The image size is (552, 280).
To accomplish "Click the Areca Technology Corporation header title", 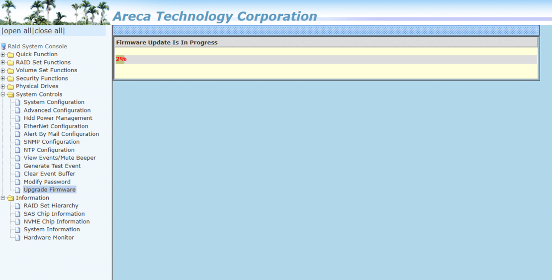I will click(x=214, y=16).
